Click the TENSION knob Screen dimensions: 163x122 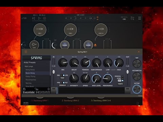tap(85, 63)
